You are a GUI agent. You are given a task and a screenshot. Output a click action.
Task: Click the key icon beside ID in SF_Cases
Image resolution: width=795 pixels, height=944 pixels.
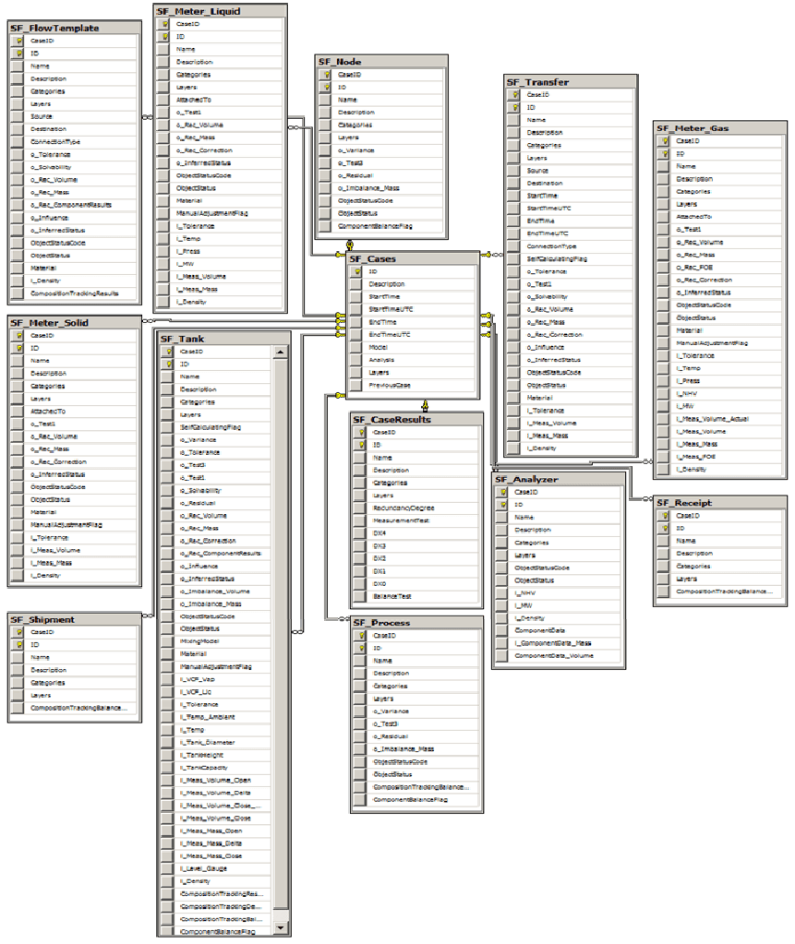coord(358,272)
